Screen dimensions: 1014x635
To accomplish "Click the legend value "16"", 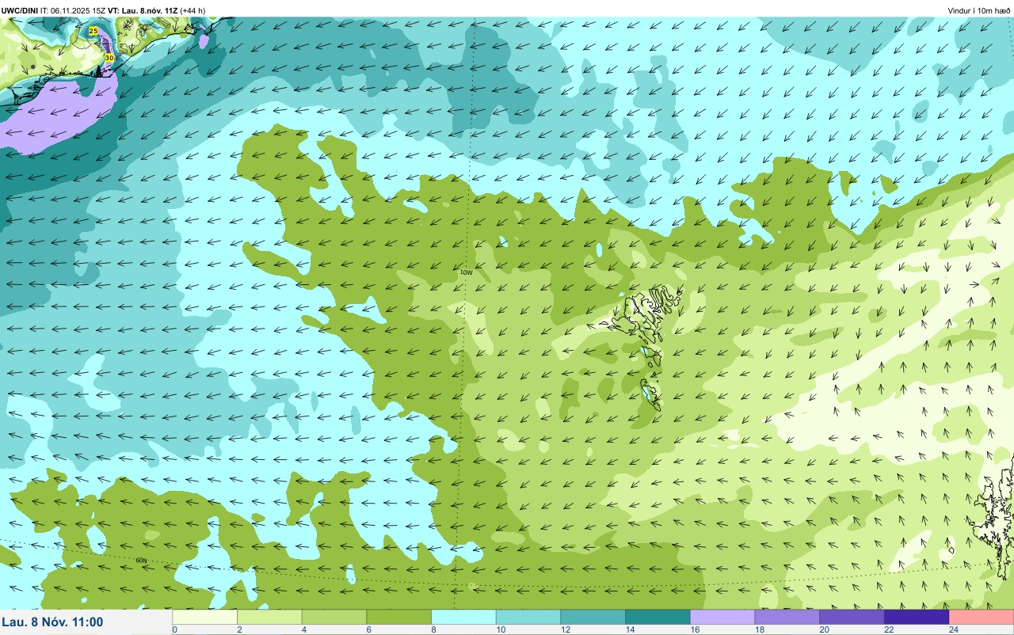I will click(694, 629).
